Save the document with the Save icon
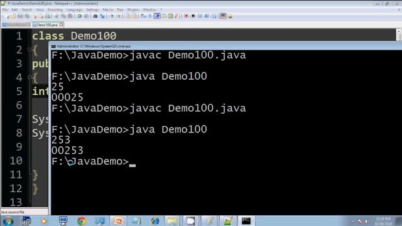This screenshot has height=226, width=402. tap(20, 16)
